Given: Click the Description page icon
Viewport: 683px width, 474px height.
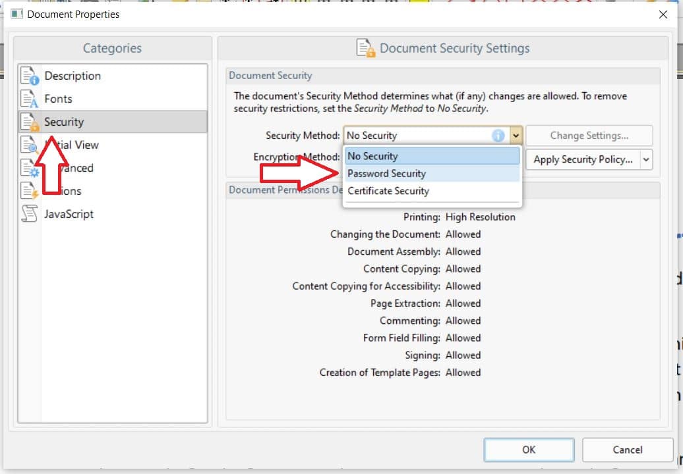Looking at the screenshot, I should coord(30,76).
